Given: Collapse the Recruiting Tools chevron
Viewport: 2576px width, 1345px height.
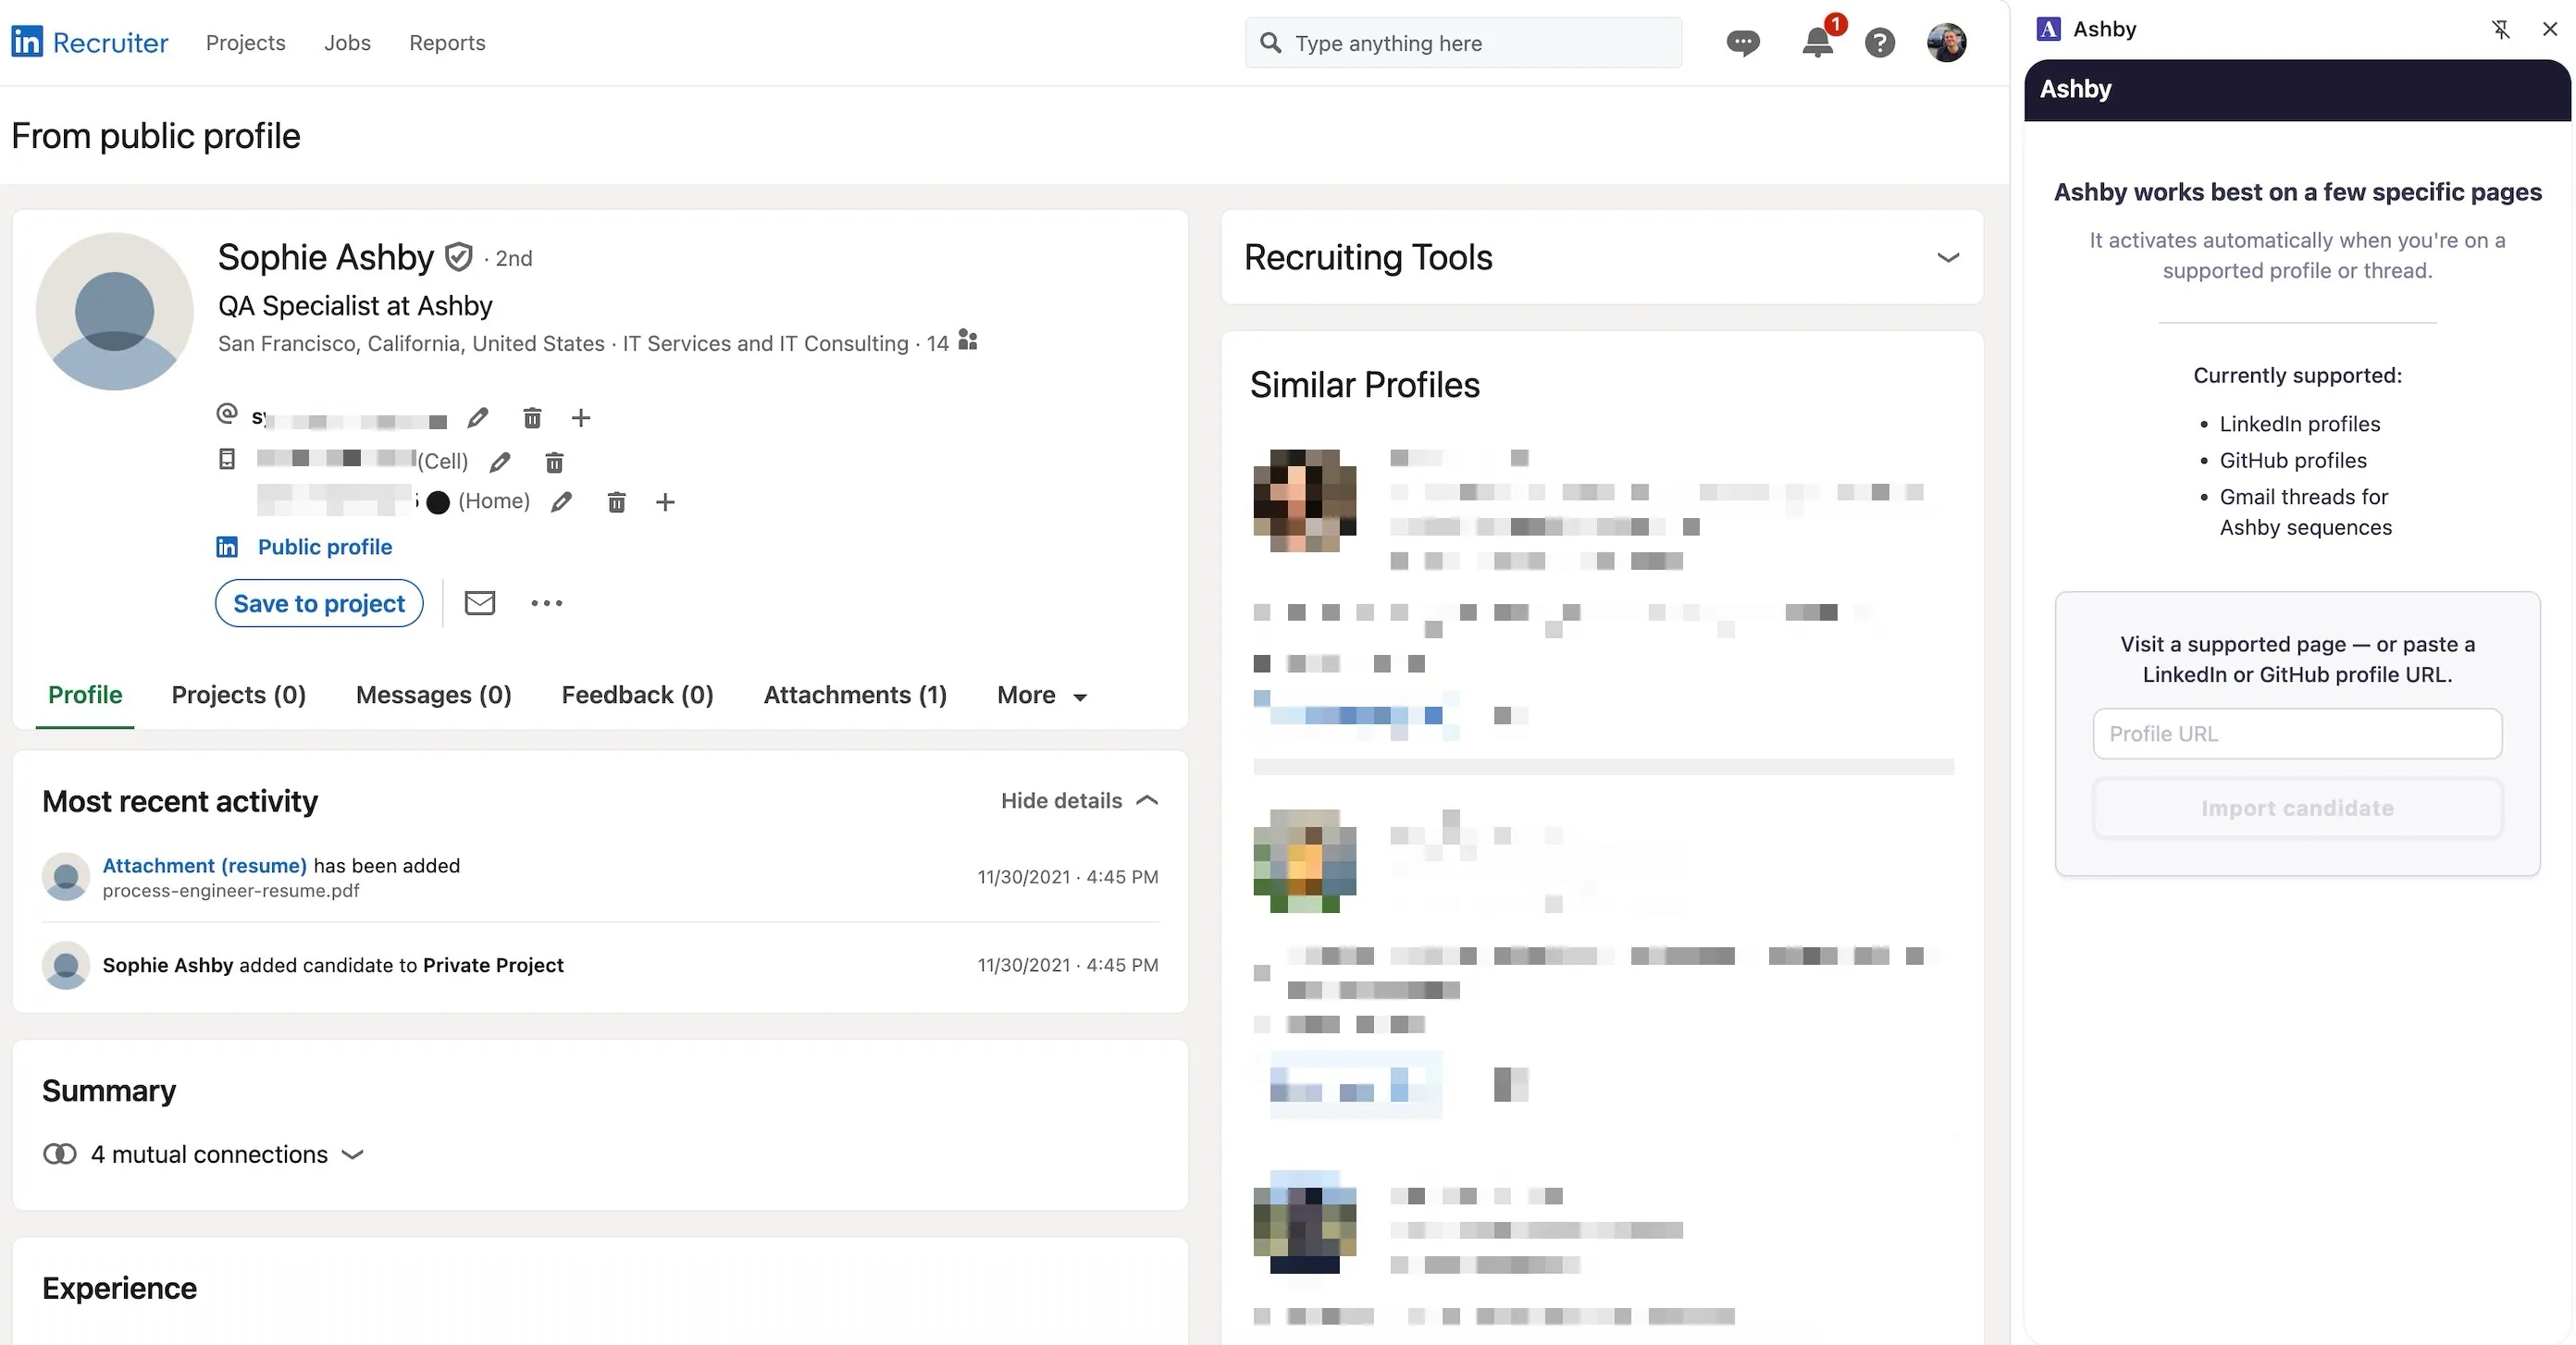Looking at the screenshot, I should 1947,258.
